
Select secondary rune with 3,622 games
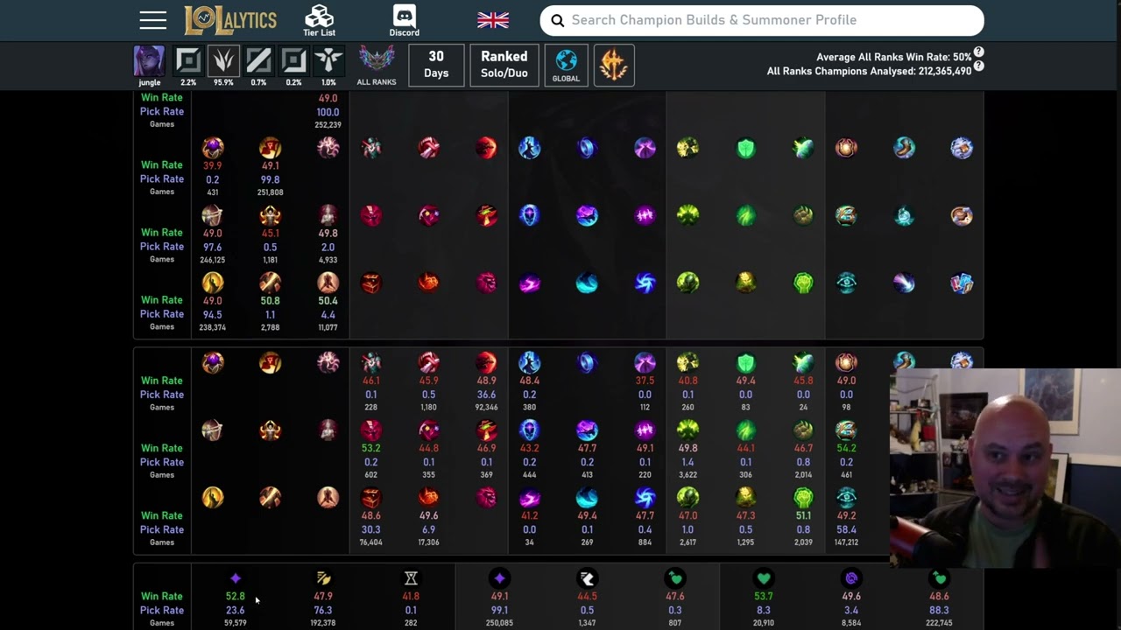click(687, 430)
